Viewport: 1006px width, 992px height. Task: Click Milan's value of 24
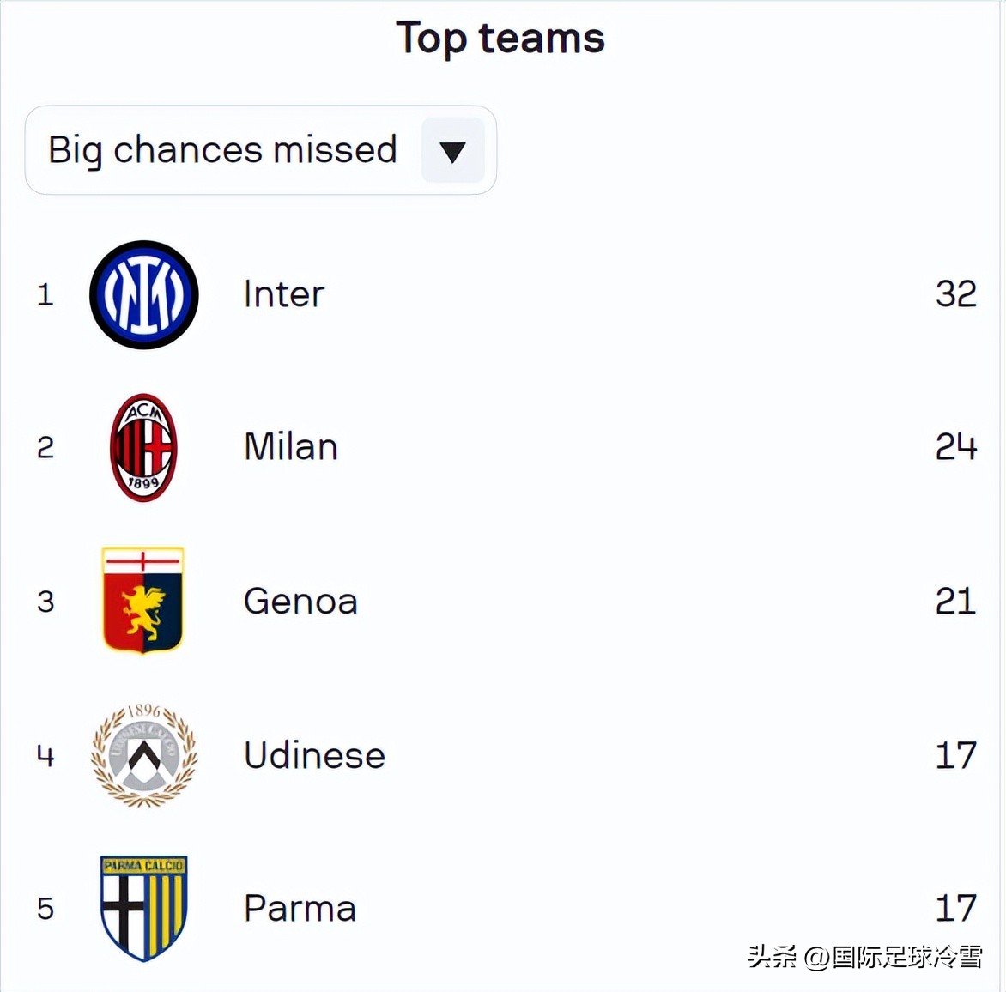point(955,447)
